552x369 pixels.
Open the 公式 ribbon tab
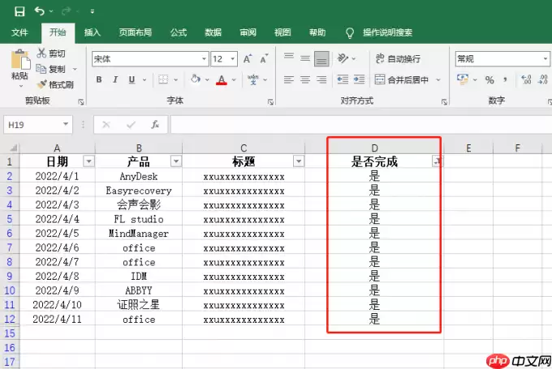pos(179,32)
